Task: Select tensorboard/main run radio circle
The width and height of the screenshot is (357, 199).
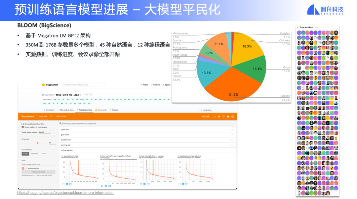Action: pyautogui.click(x=26, y=169)
